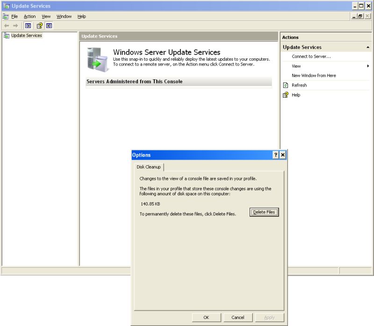Open the Window menu
The width and height of the screenshot is (374, 326).
(x=64, y=16)
